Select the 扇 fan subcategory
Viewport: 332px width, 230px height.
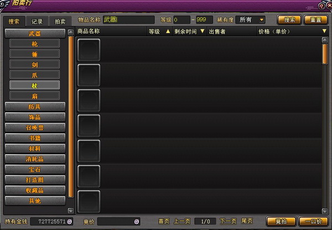click(x=34, y=96)
